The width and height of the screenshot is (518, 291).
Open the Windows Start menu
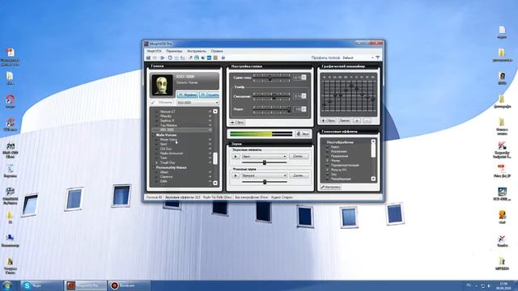point(7,285)
